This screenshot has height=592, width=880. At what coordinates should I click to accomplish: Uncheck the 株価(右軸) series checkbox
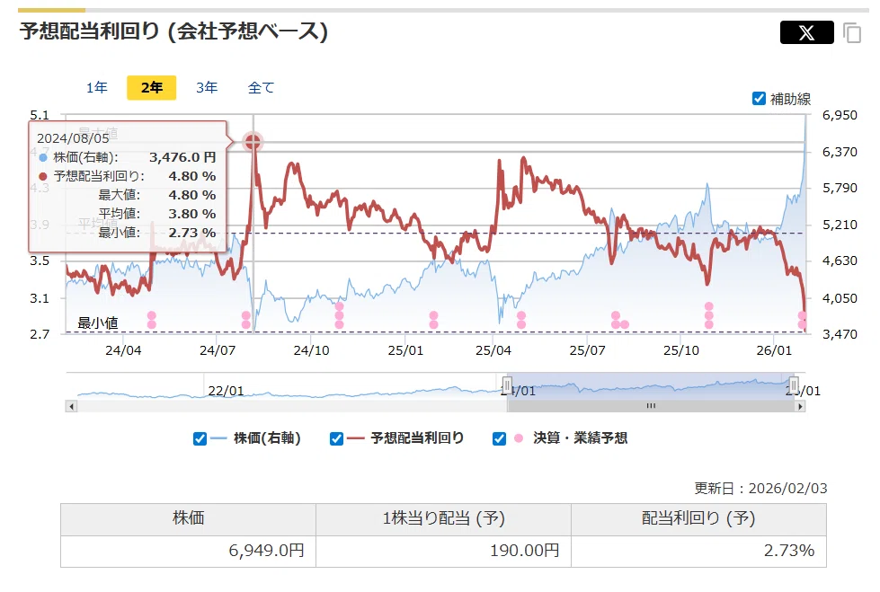200,438
